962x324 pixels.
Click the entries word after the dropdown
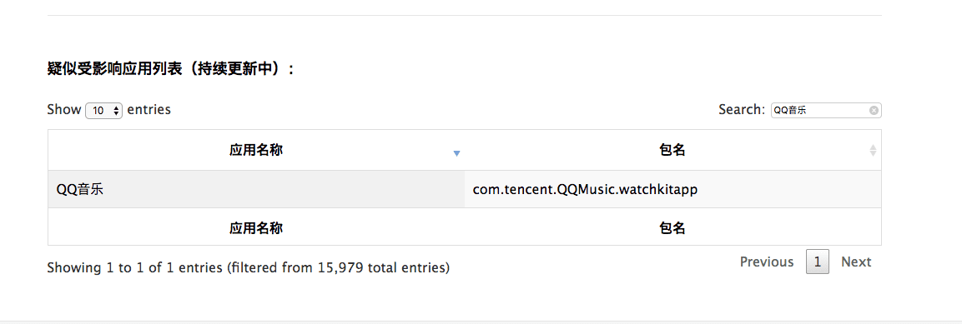149,110
